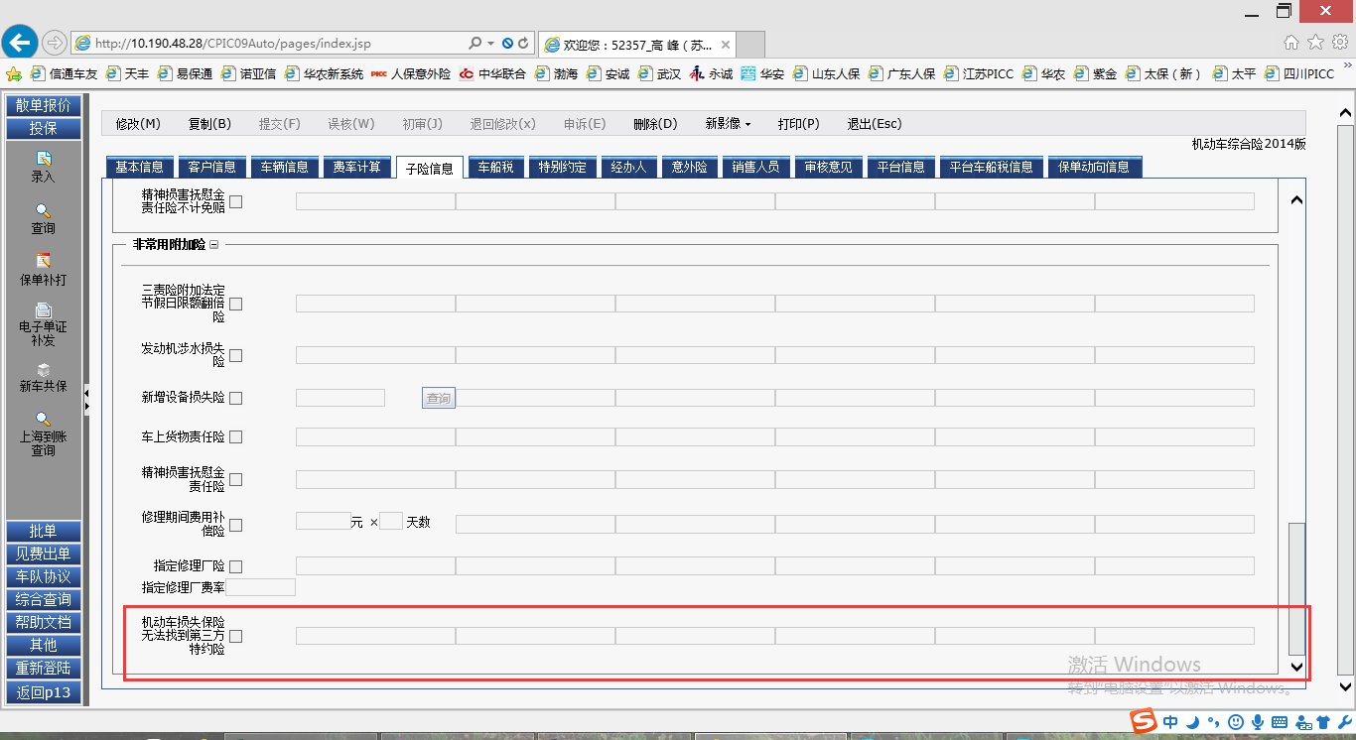Check the 车上货物责任险 checkbox

point(236,437)
